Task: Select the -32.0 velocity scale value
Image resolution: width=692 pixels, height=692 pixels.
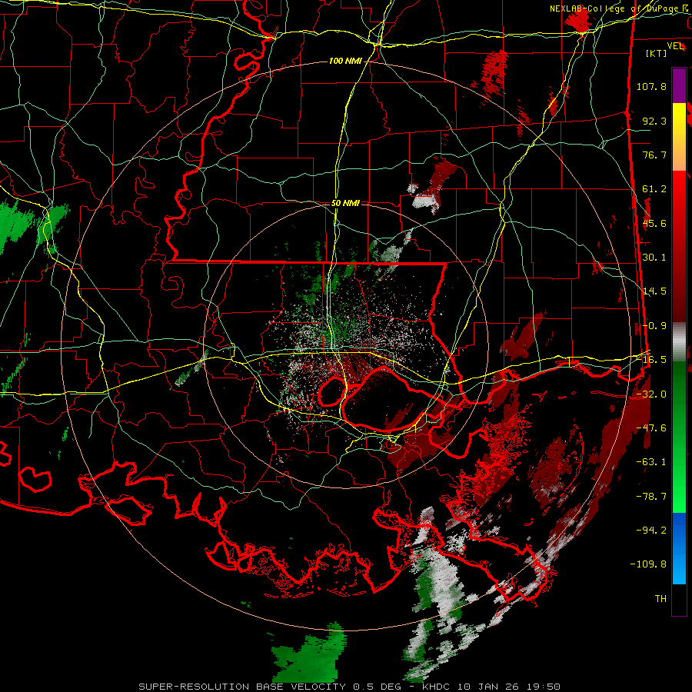Action: [x=651, y=394]
